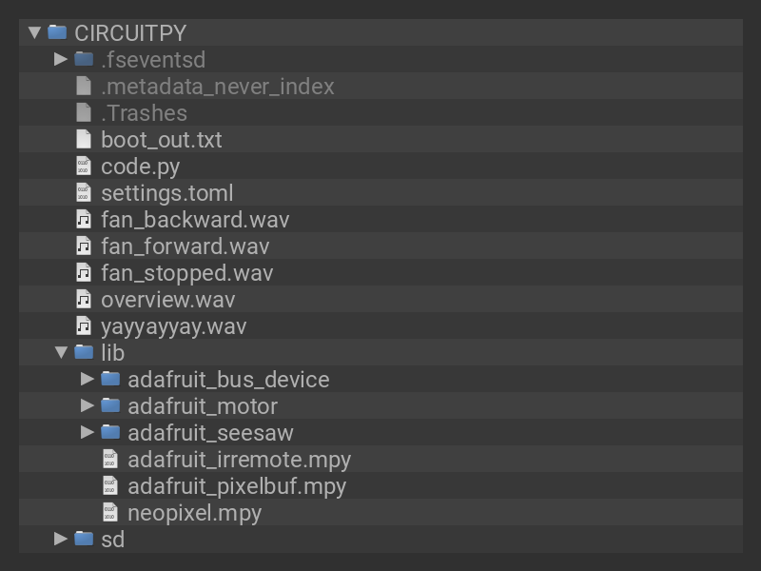Image resolution: width=761 pixels, height=571 pixels.
Task: Select the yayyayyay.wav file
Action: [x=173, y=325]
